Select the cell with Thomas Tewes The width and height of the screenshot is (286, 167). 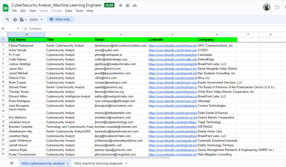(27, 92)
